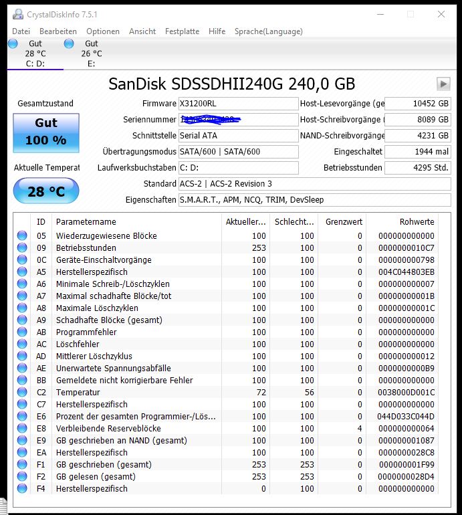
Task: Click the SanDisk SDSSDHII240G 240,0 GB title
Action: (231, 84)
